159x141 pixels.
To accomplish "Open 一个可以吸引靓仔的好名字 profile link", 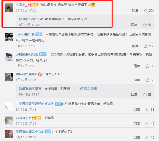I will [x=35, y=104].
